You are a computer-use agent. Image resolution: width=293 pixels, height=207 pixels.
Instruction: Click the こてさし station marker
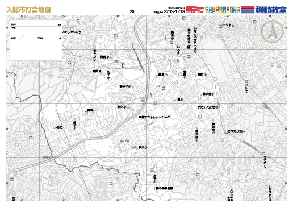click(x=263, y=153)
